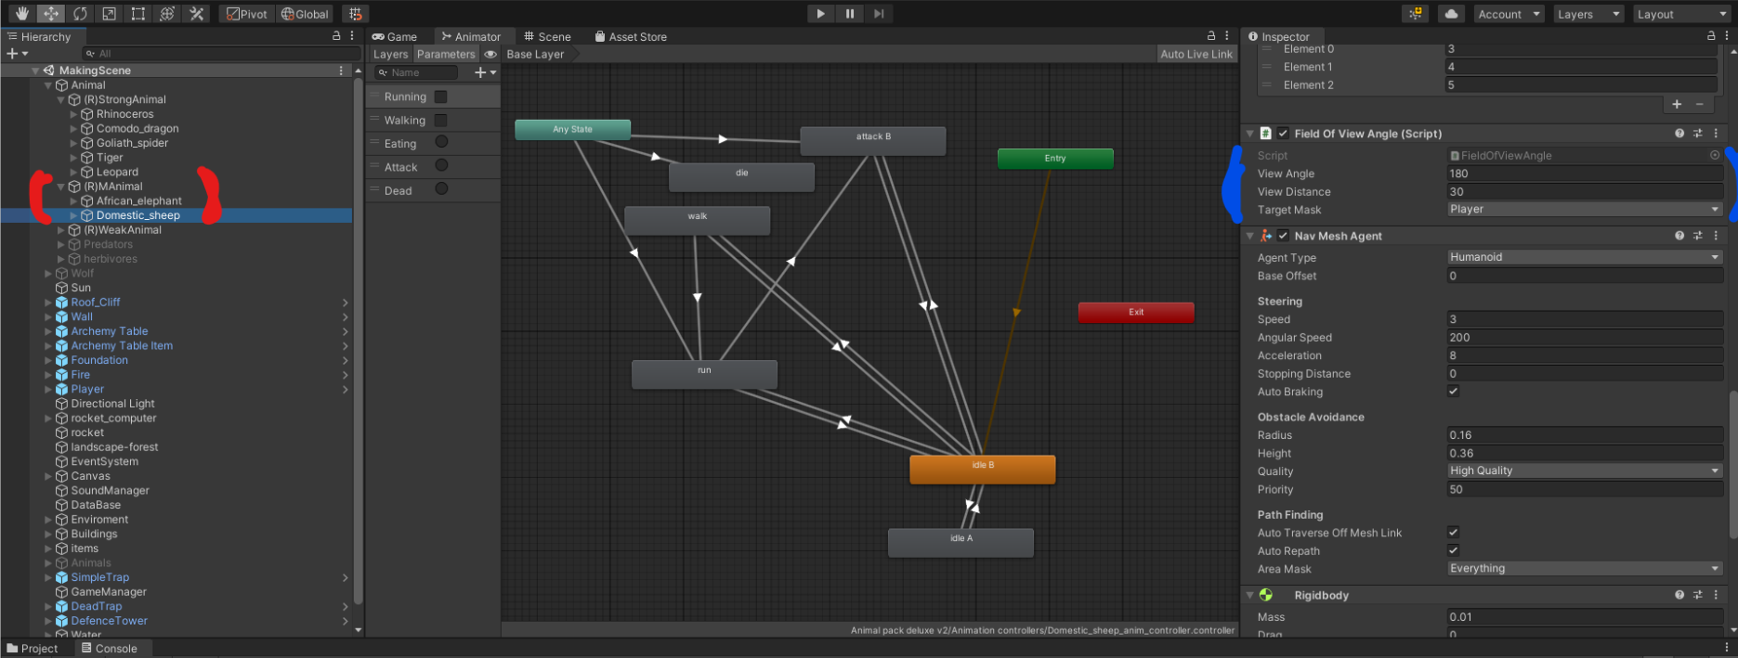This screenshot has width=1738, height=658.
Task: Add a new list element with plus
Action: pos(1677,105)
